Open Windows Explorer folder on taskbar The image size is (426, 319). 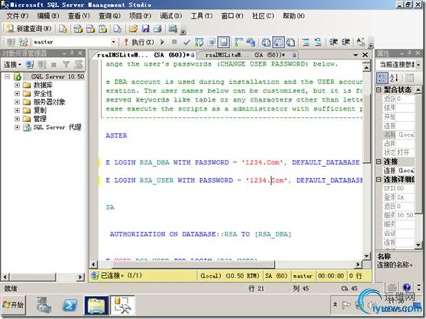click(96, 305)
